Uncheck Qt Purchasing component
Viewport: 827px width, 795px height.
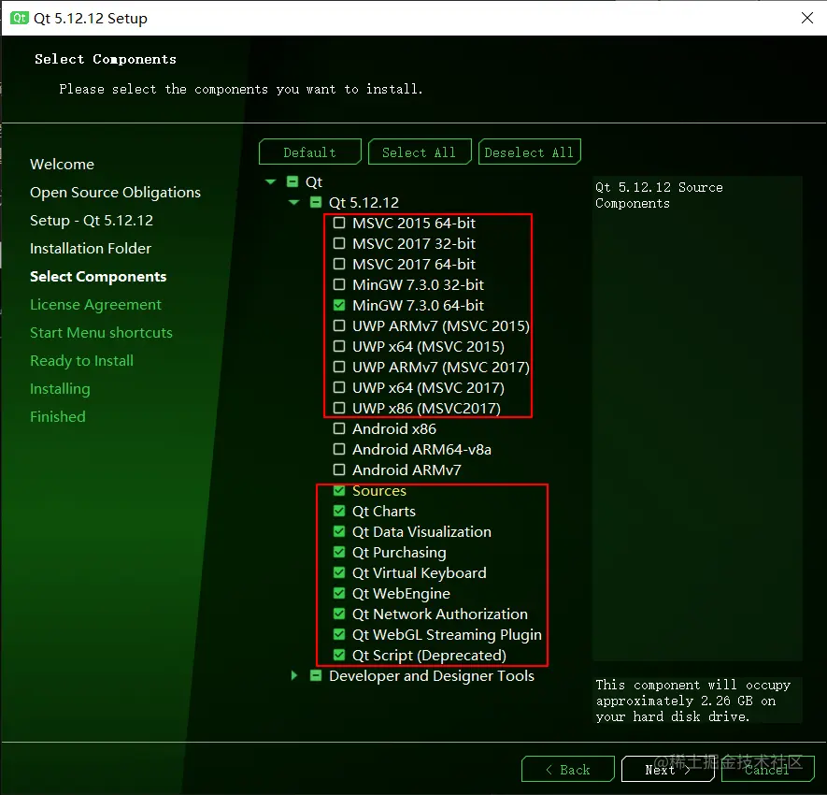(x=339, y=552)
